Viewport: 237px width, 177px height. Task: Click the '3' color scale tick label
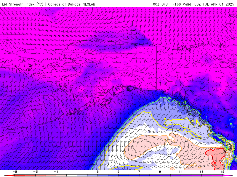(x=98, y=172)
